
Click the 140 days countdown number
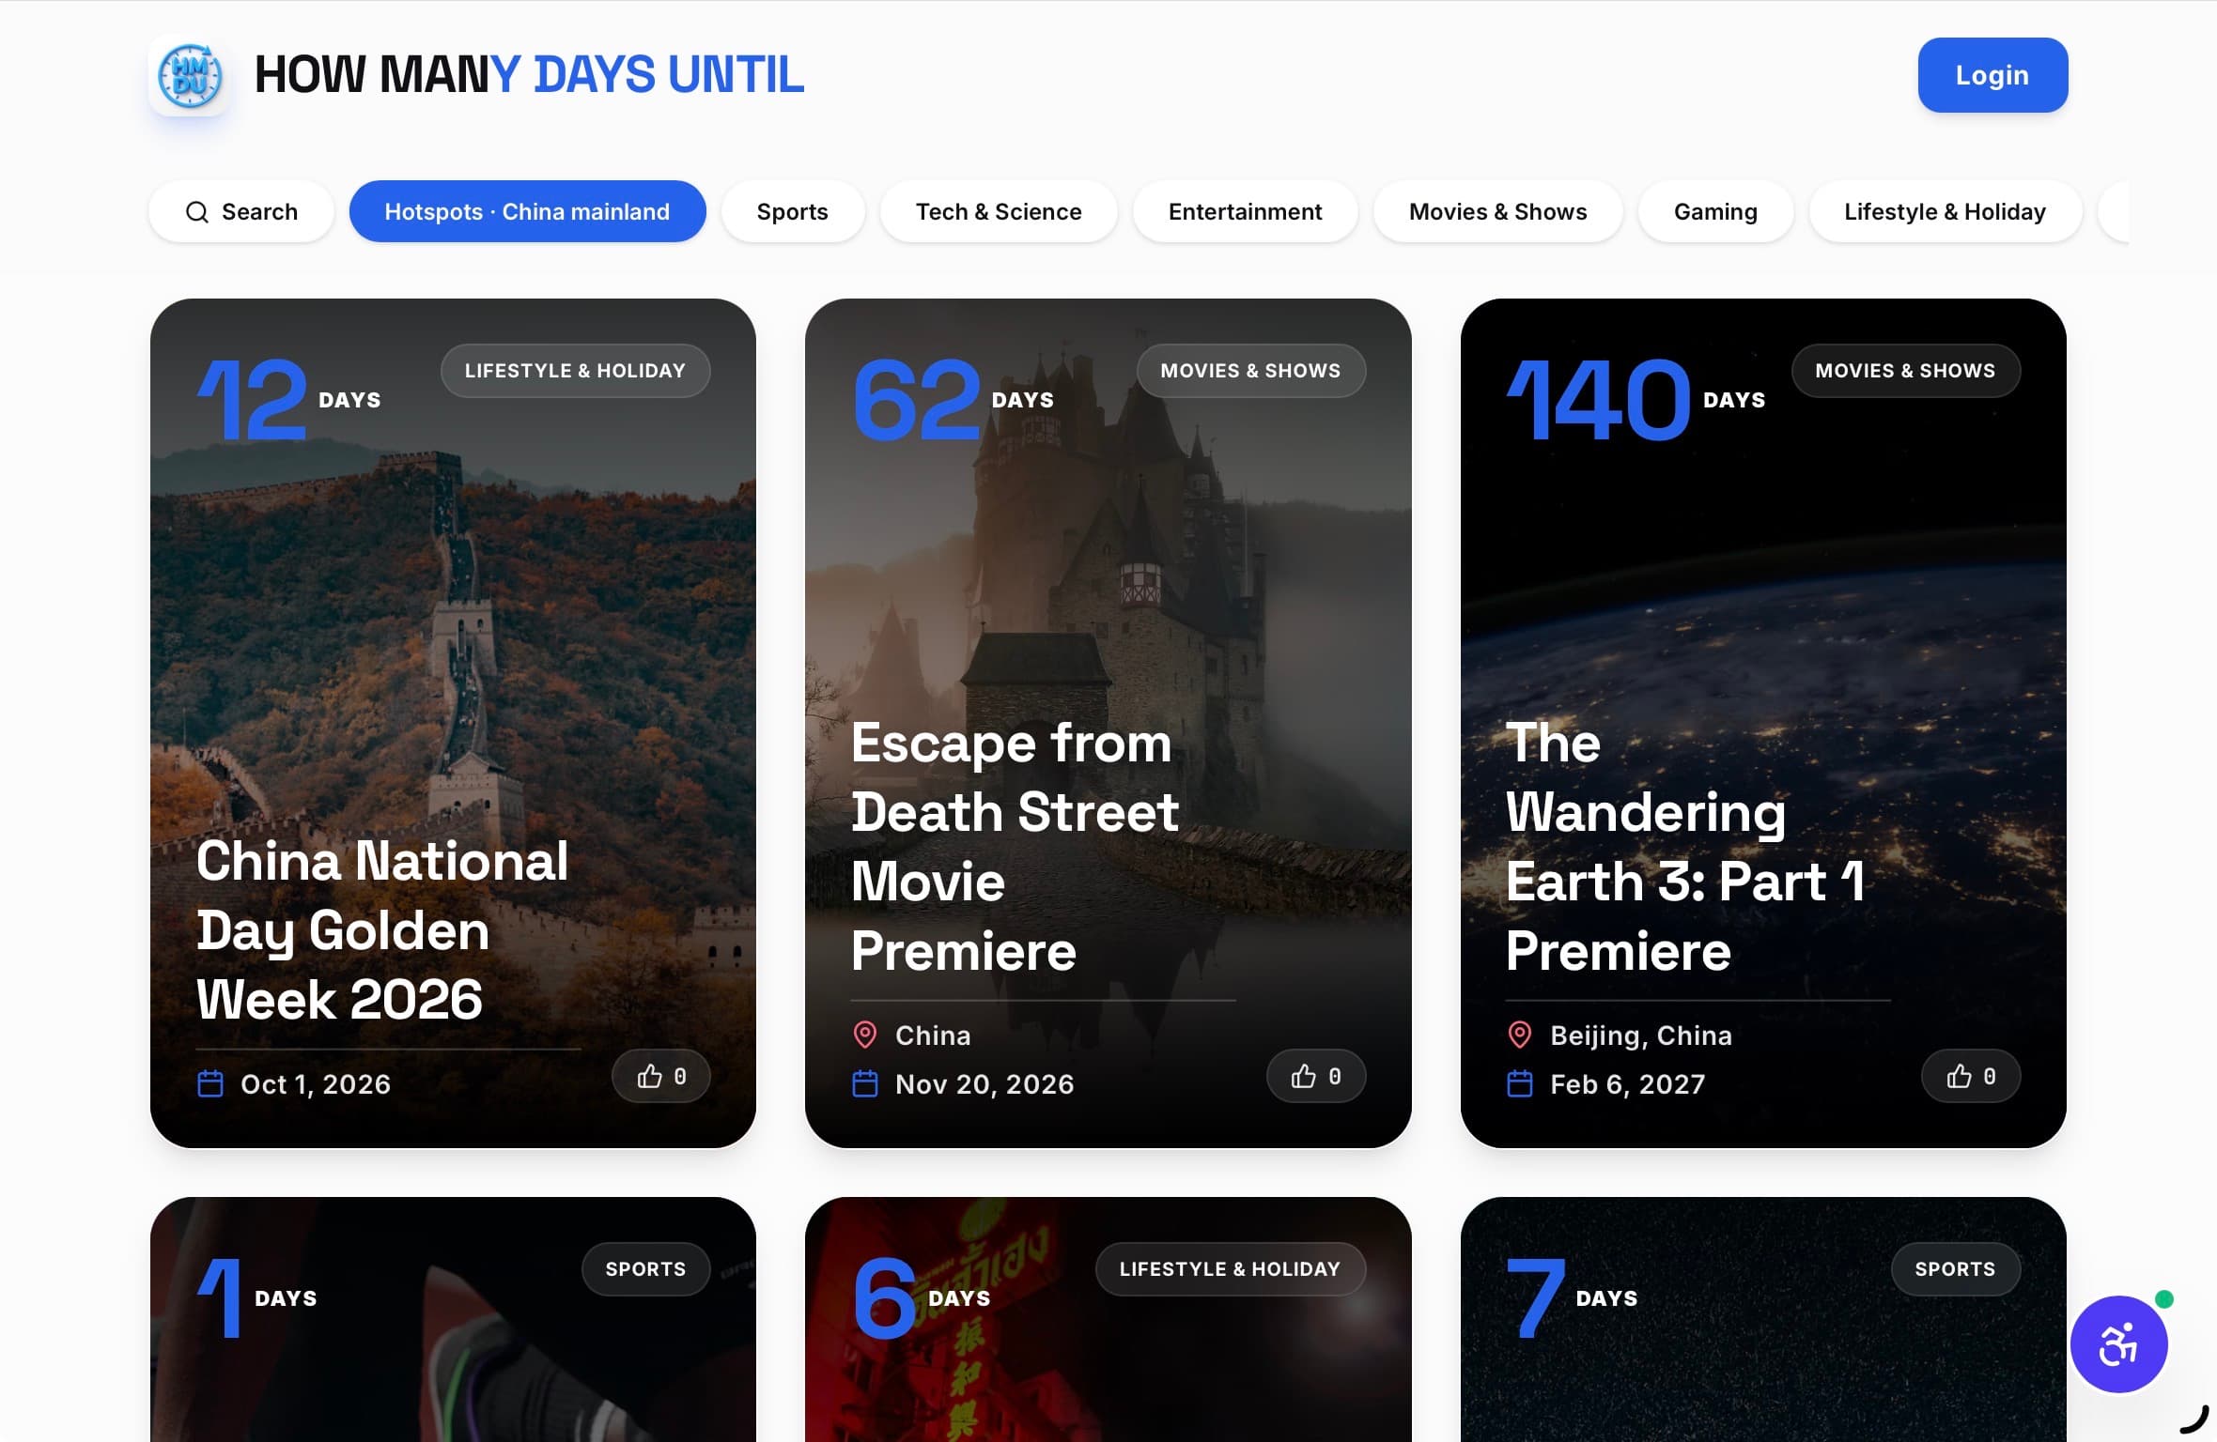(1599, 401)
